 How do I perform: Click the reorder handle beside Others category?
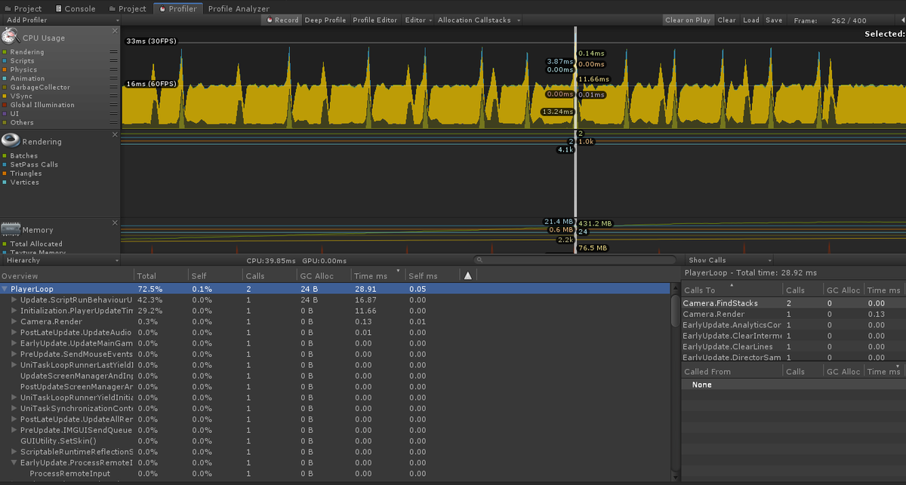tap(114, 123)
